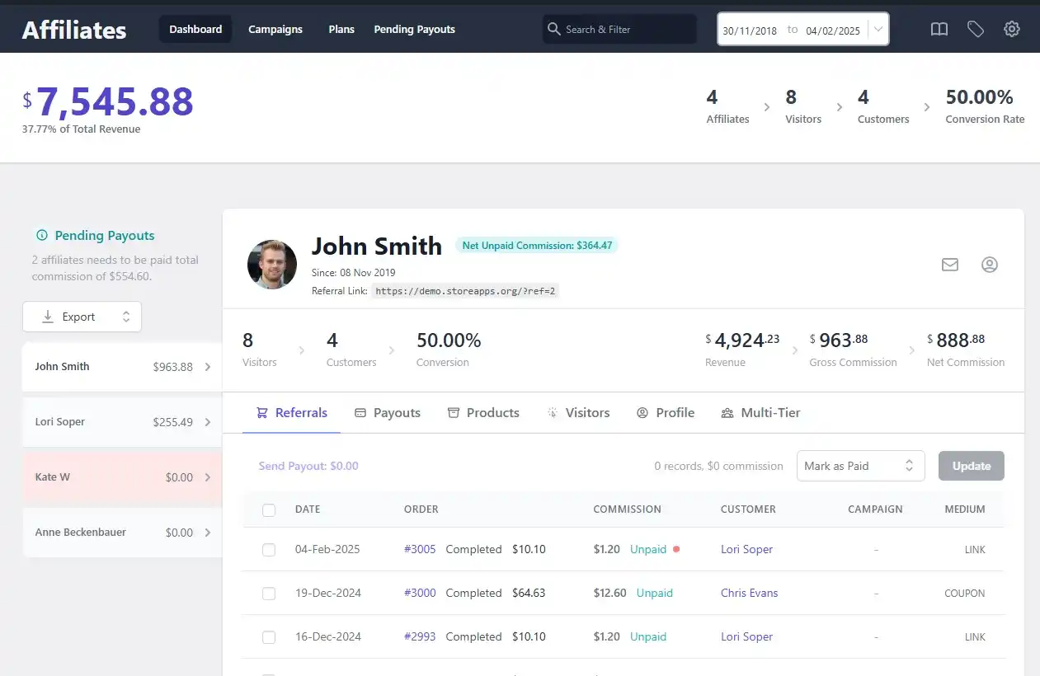
Task: Toggle the select-all checkbox in table header
Action: [269, 509]
